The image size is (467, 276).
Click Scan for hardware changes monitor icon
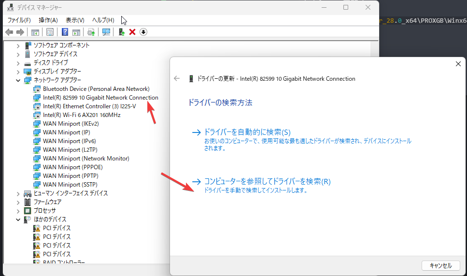click(x=106, y=32)
